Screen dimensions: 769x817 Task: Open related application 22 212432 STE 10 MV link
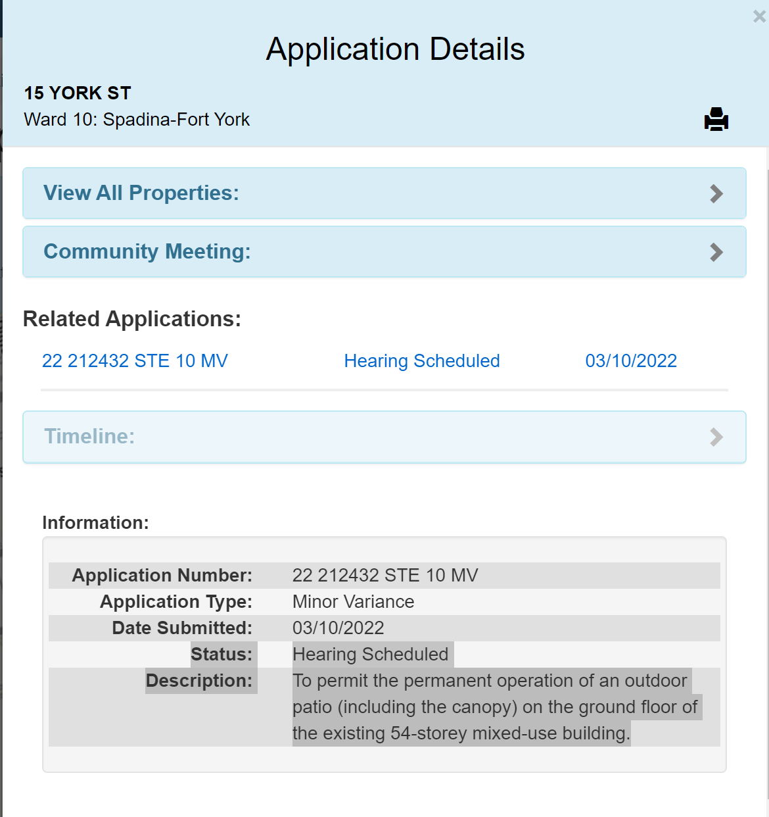coord(135,360)
